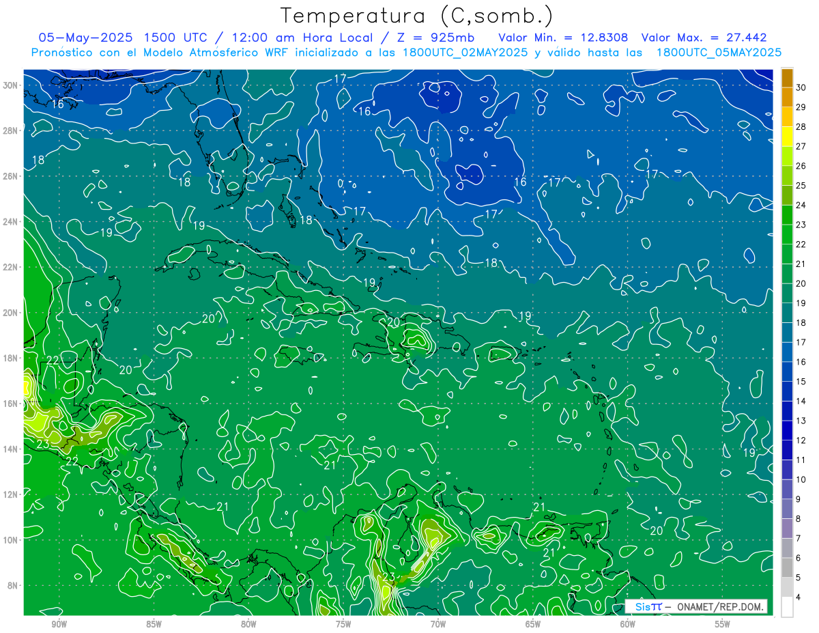Click the '24N' latitude axis label
The image size is (819, 633).
pos(12,222)
